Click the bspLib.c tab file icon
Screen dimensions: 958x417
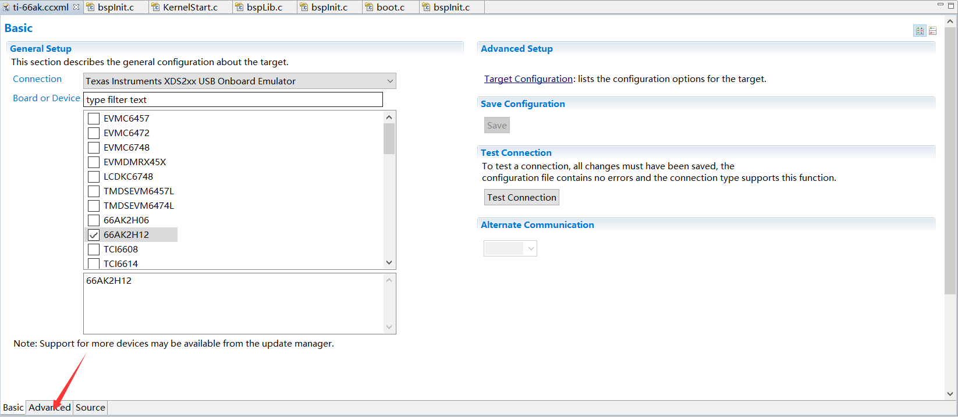pos(239,7)
